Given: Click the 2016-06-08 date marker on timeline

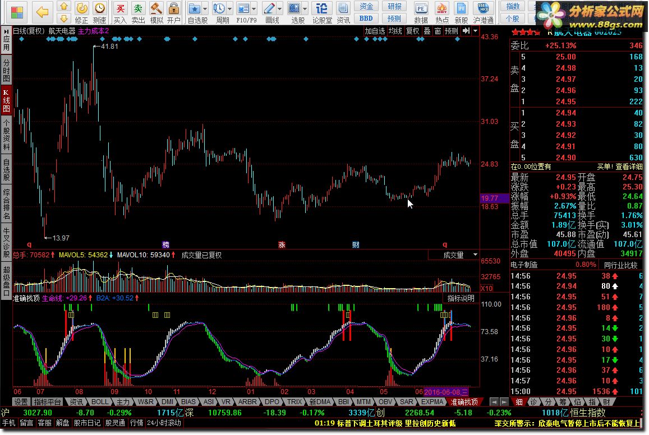Looking at the screenshot, I should point(445,392).
